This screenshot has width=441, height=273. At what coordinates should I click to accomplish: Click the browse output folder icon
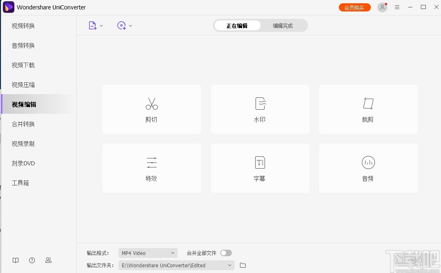(242, 265)
